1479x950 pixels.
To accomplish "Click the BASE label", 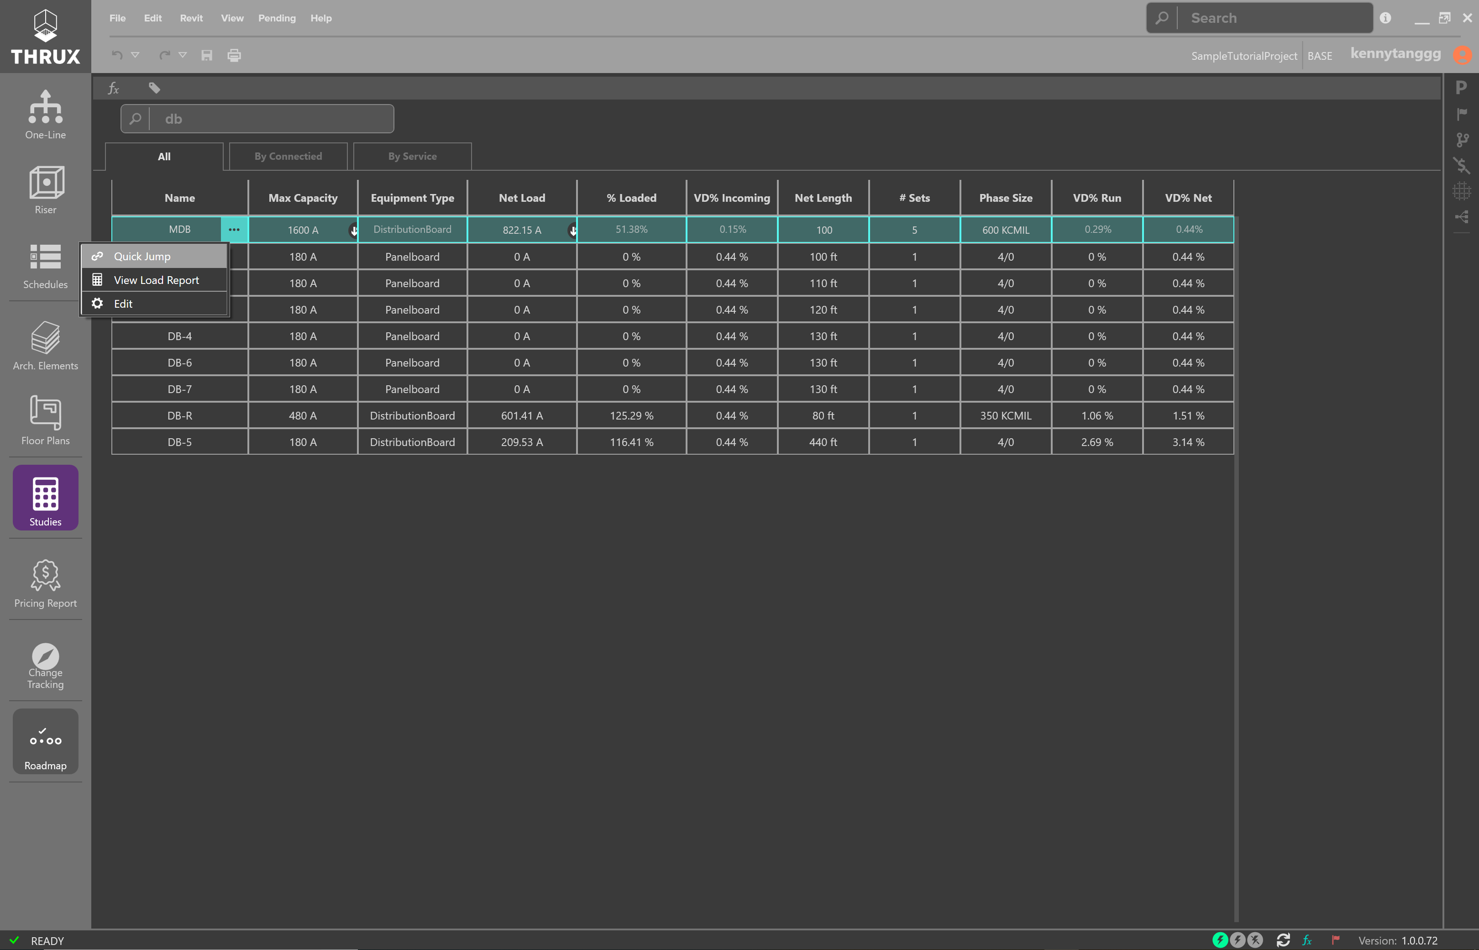I will [x=1319, y=56].
